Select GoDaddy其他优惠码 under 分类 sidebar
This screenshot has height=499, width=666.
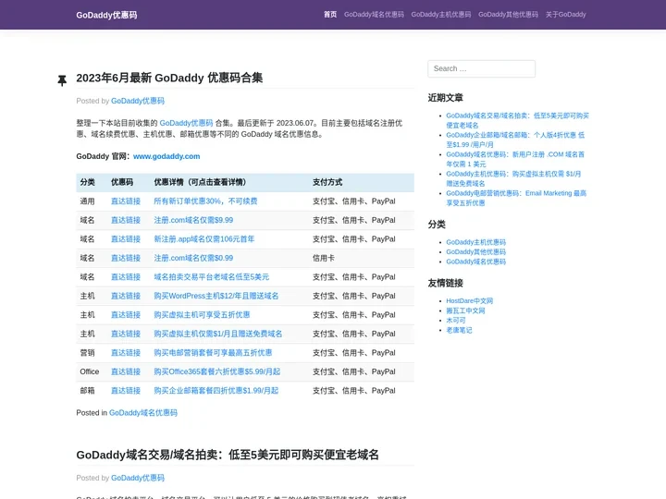(475, 252)
